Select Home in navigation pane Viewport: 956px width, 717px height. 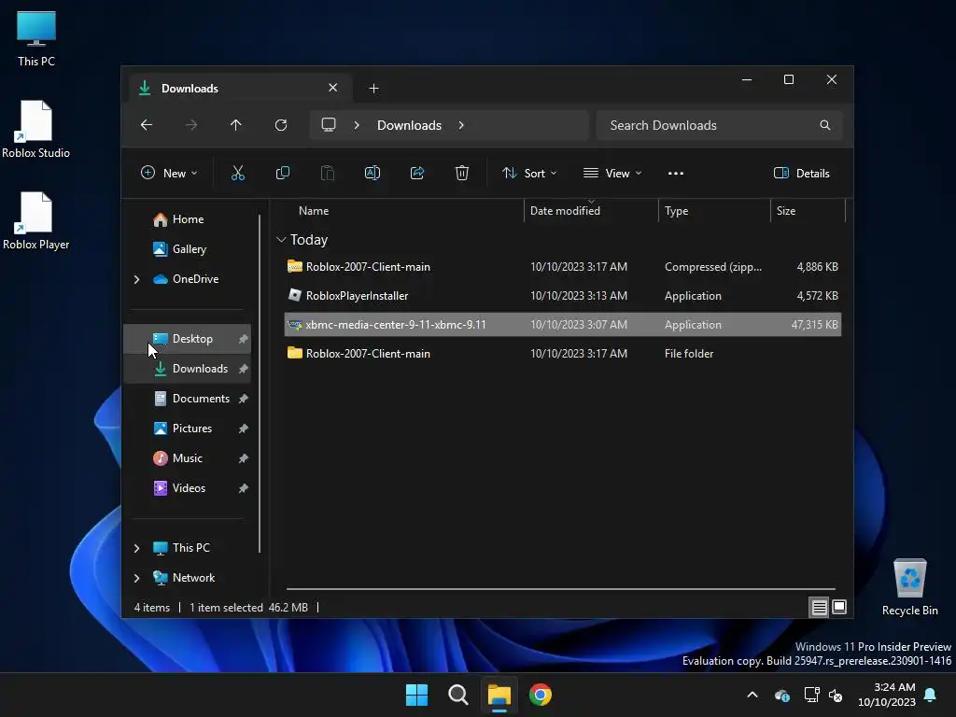[x=187, y=219]
